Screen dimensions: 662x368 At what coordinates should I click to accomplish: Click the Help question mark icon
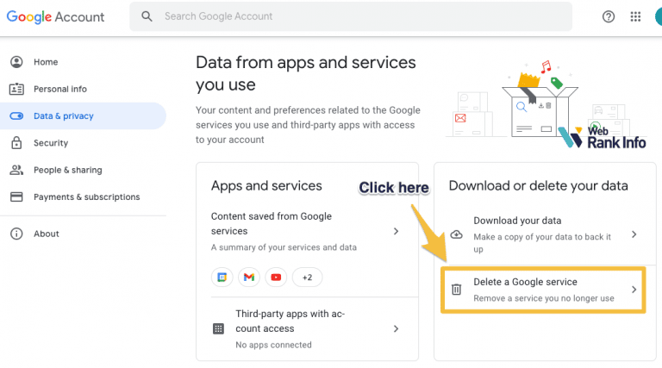tap(609, 16)
